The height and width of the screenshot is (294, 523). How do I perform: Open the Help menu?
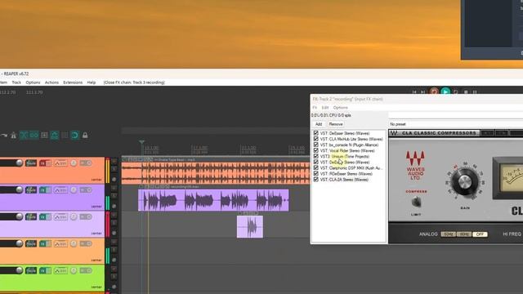pyautogui.click(x=92, y=82)
